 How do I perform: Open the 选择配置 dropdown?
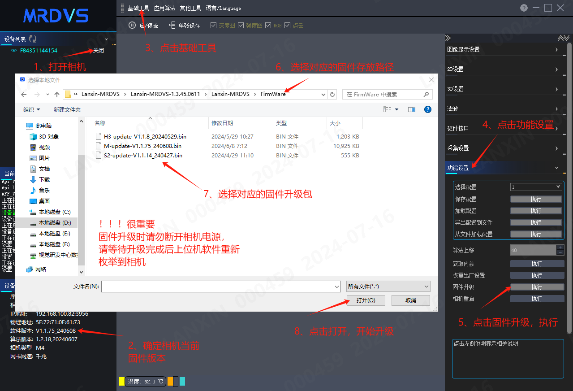(536, 187)
